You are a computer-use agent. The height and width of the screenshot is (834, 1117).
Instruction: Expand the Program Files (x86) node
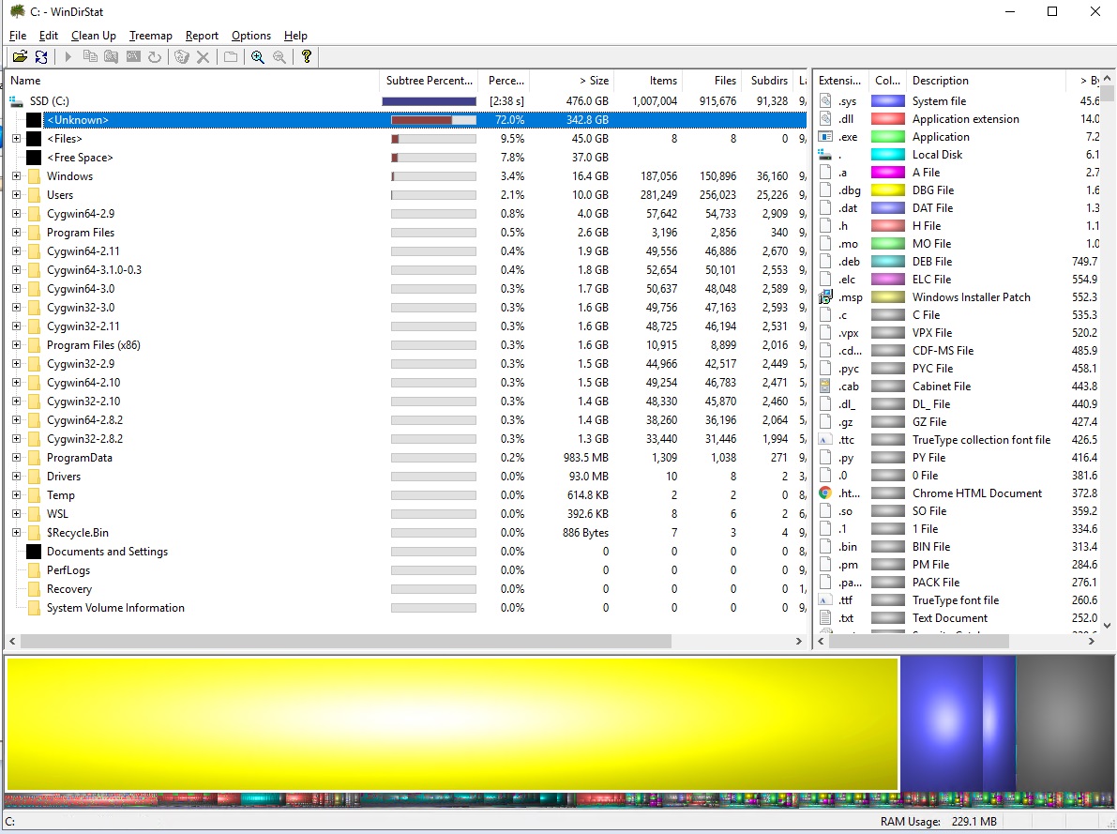coord(16,345)
